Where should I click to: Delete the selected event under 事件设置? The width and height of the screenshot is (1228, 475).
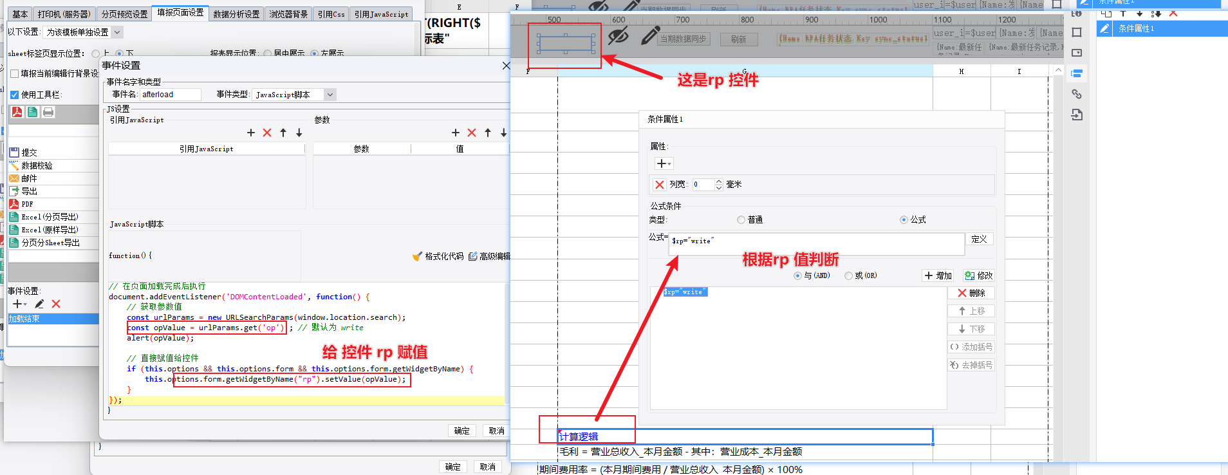coord(56,304)
